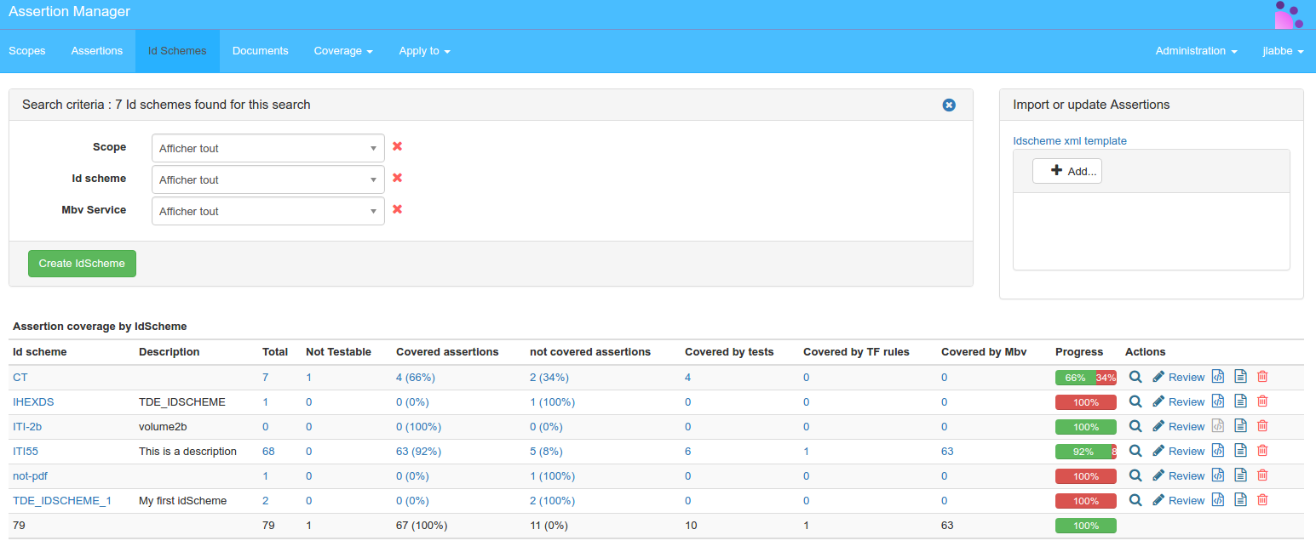Click the pencil edit icon for IHEXDS
The height and width of the screenshot is (552, 1316).
(1158, 401)
